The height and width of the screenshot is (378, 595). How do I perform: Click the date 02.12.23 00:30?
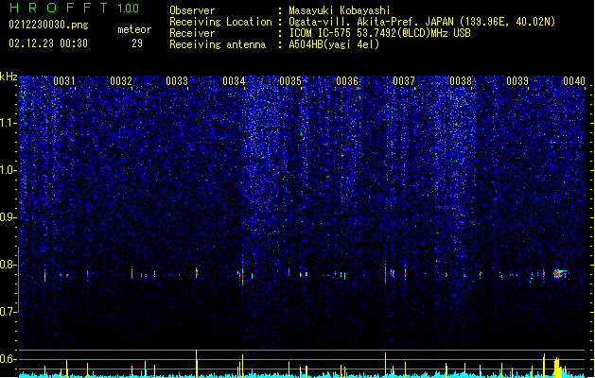(48, 43)
